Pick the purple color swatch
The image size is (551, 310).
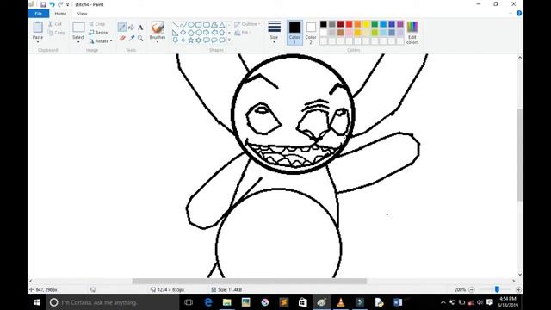[x=400, y=24]
